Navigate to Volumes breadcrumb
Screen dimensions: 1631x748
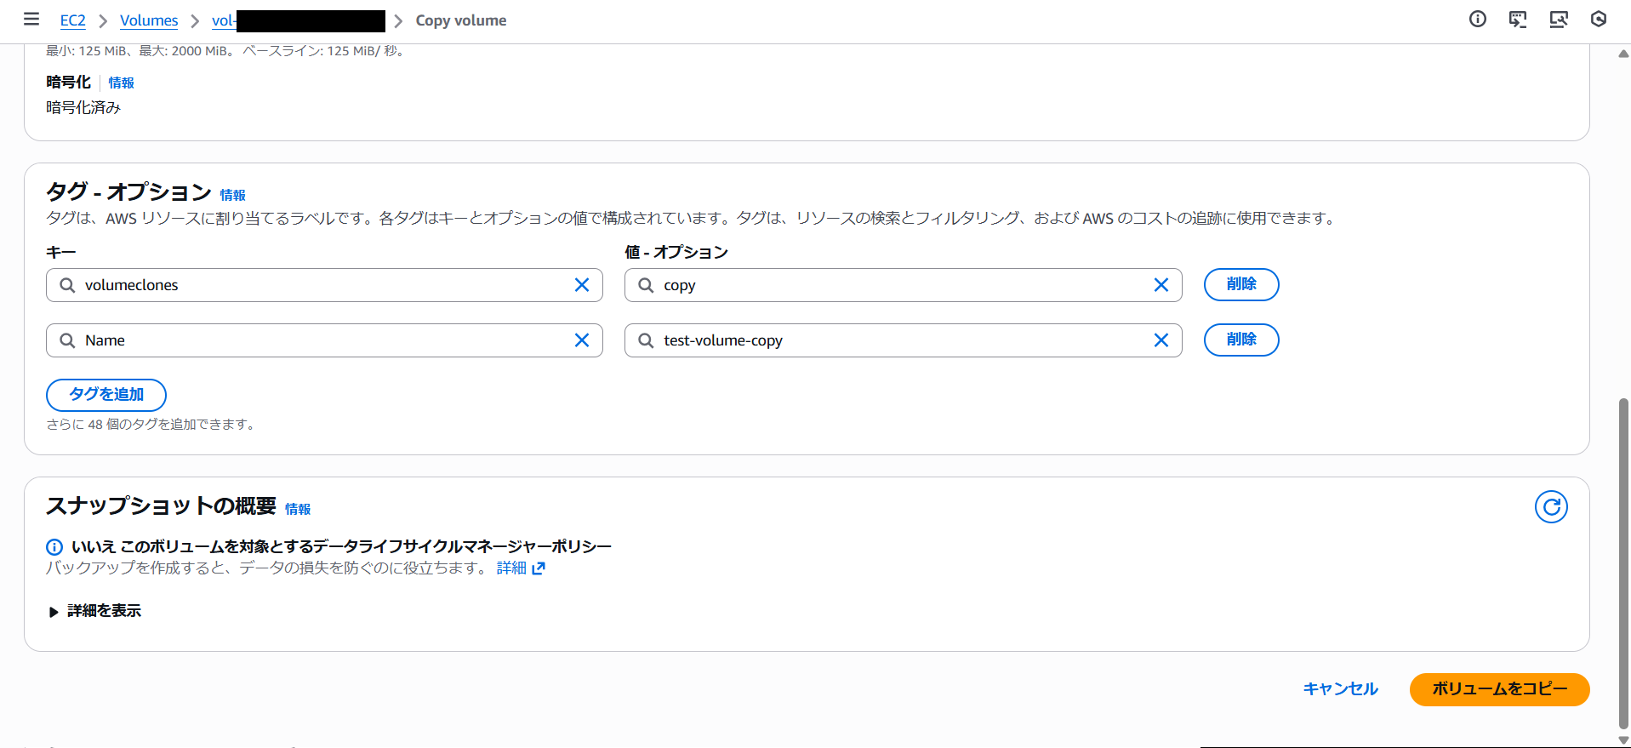click(149, 20)
